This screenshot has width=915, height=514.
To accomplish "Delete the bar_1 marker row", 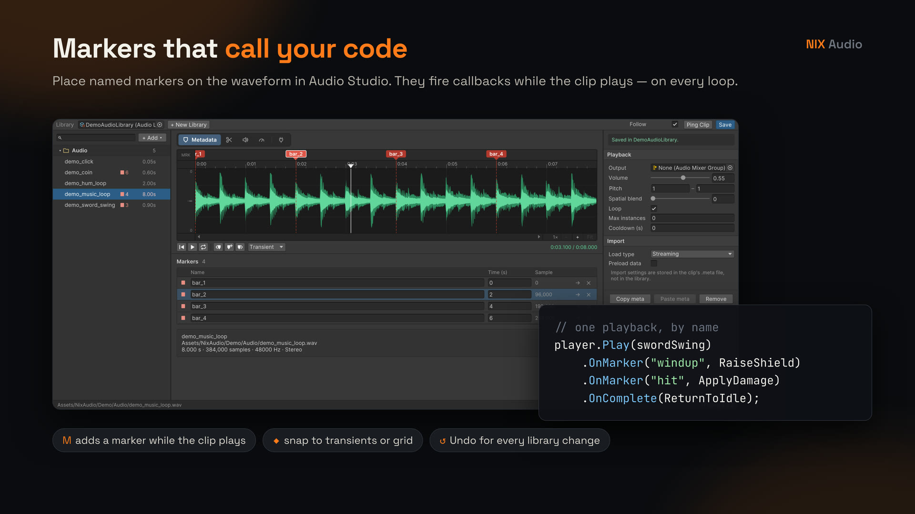I will tap(589, 283).
